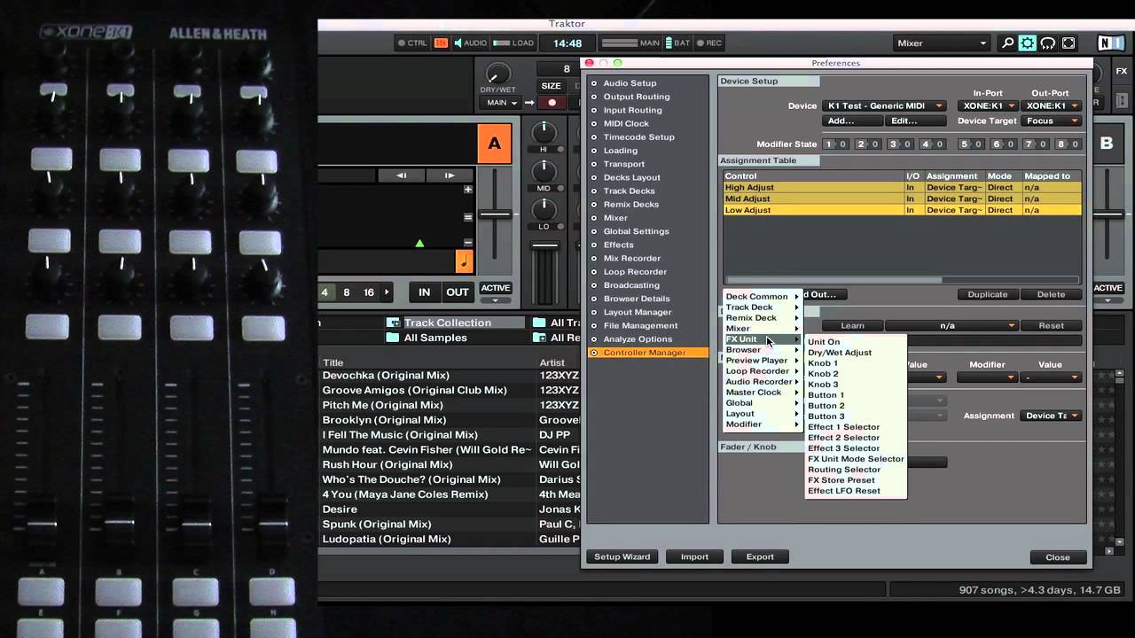The image size is (1135, 638).
Task: Choose Dry/Wet Adjust from FX Unit submenu
Action: (x=839, y=353)
